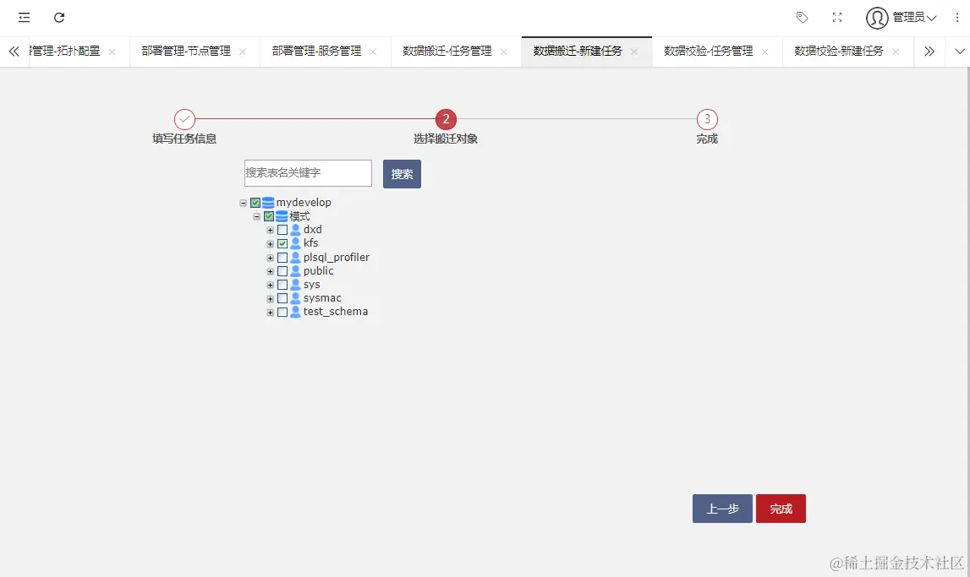
Task: Expand the plsql_profiler schema node
Action: point(271,258)
